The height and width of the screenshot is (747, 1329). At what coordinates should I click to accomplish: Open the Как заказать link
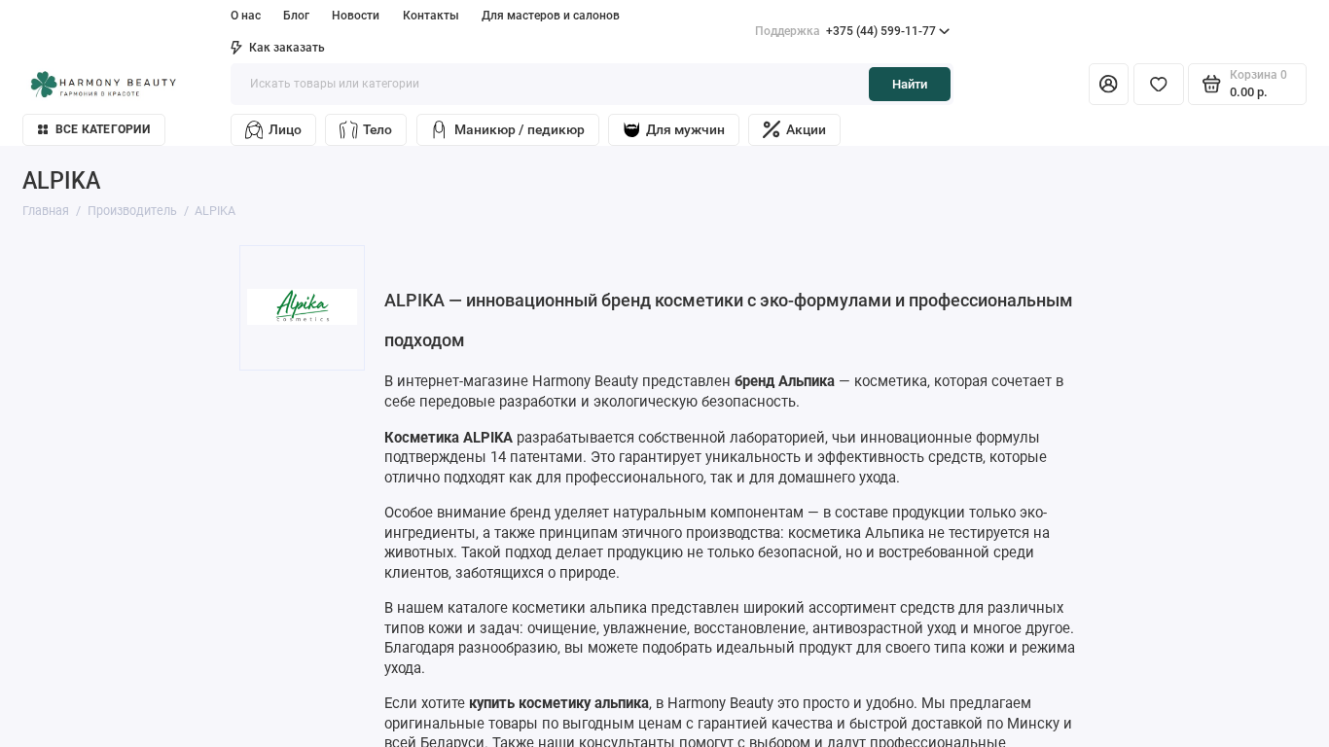pyautogui.click(x=287, y=48)
